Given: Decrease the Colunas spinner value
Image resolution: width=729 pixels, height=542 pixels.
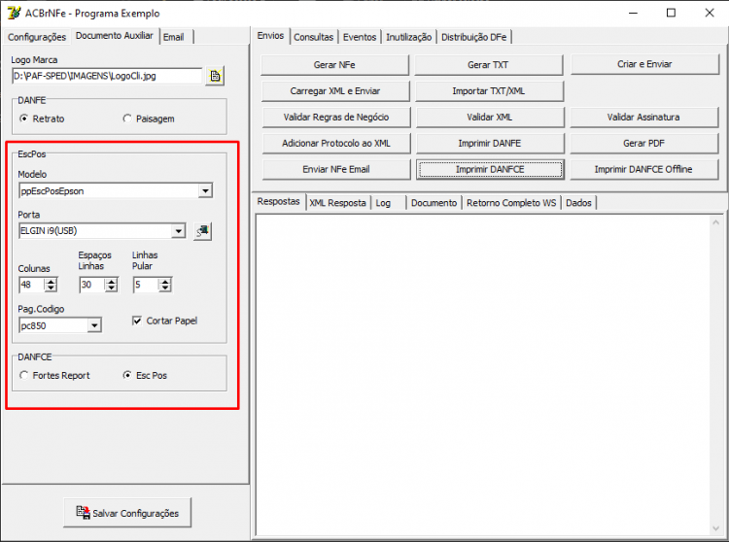Looking at the screenshot, I should pyautogui.click(x=51, y=288).
